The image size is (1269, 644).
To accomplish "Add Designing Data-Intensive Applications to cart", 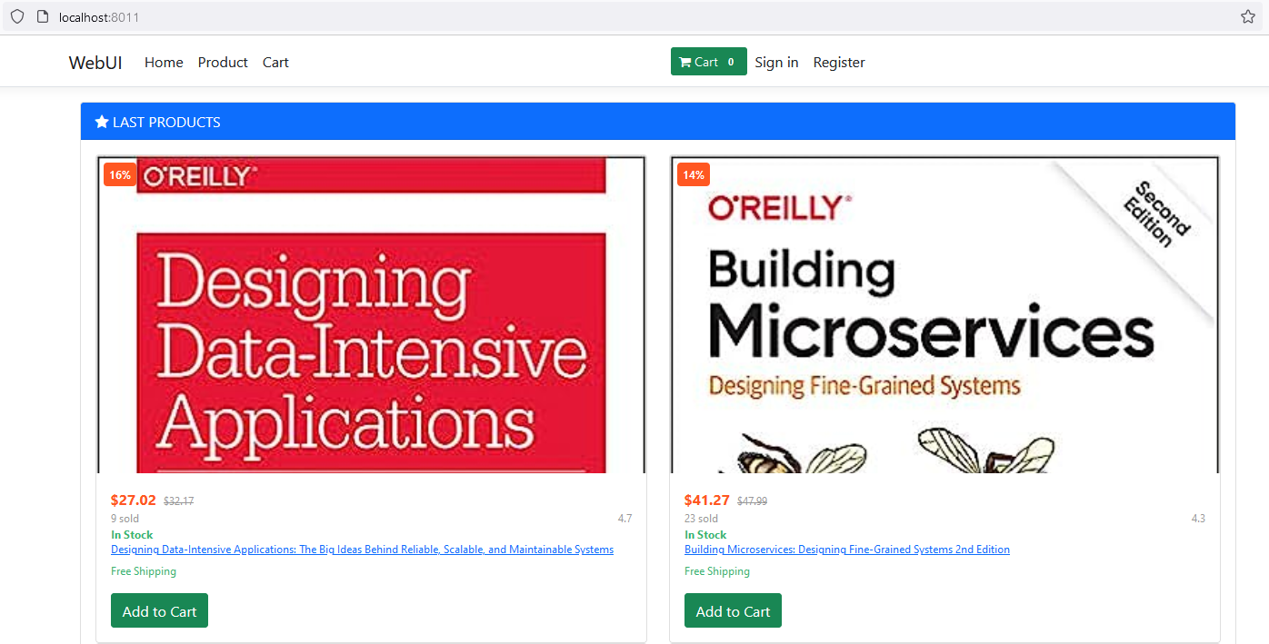I will tap(159, 610).
